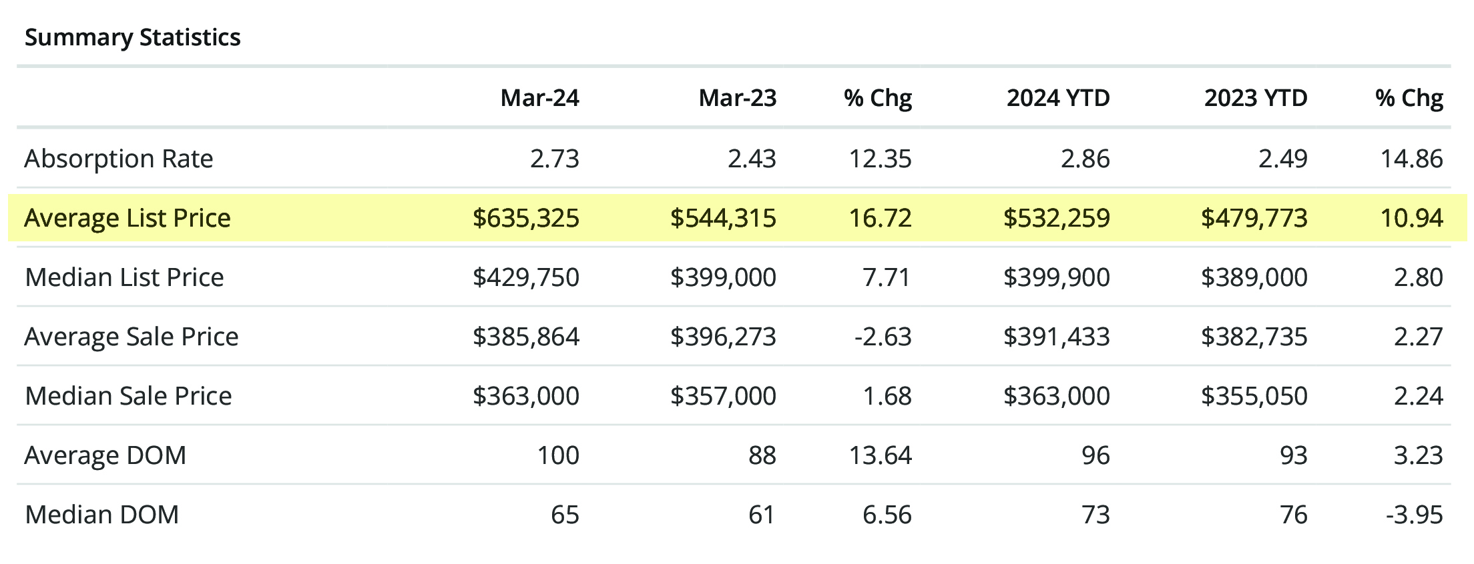Click the 2023 YTD column header
The image size is (1474, 564).
(x=1255, y=98)
